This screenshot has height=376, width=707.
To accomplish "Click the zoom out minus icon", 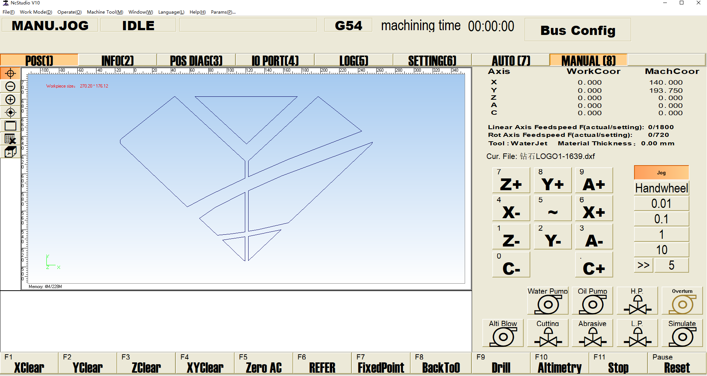I will click(10, 86).
